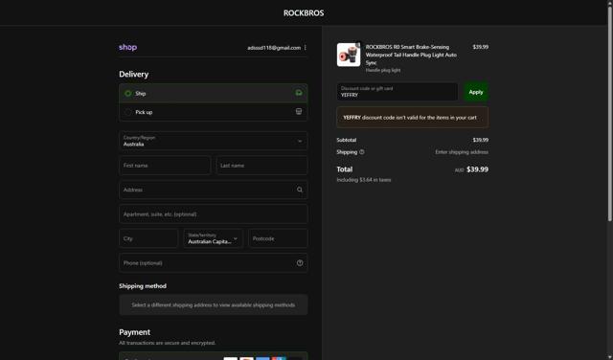The height and width of the screenshot is (360, 613).
Task: Click the shipping method notice box
Action: coord(213,304)
